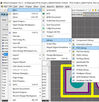This screenshot has height=102, width=99.
Task: Click the Component Library icon
Action: point(73,40)
